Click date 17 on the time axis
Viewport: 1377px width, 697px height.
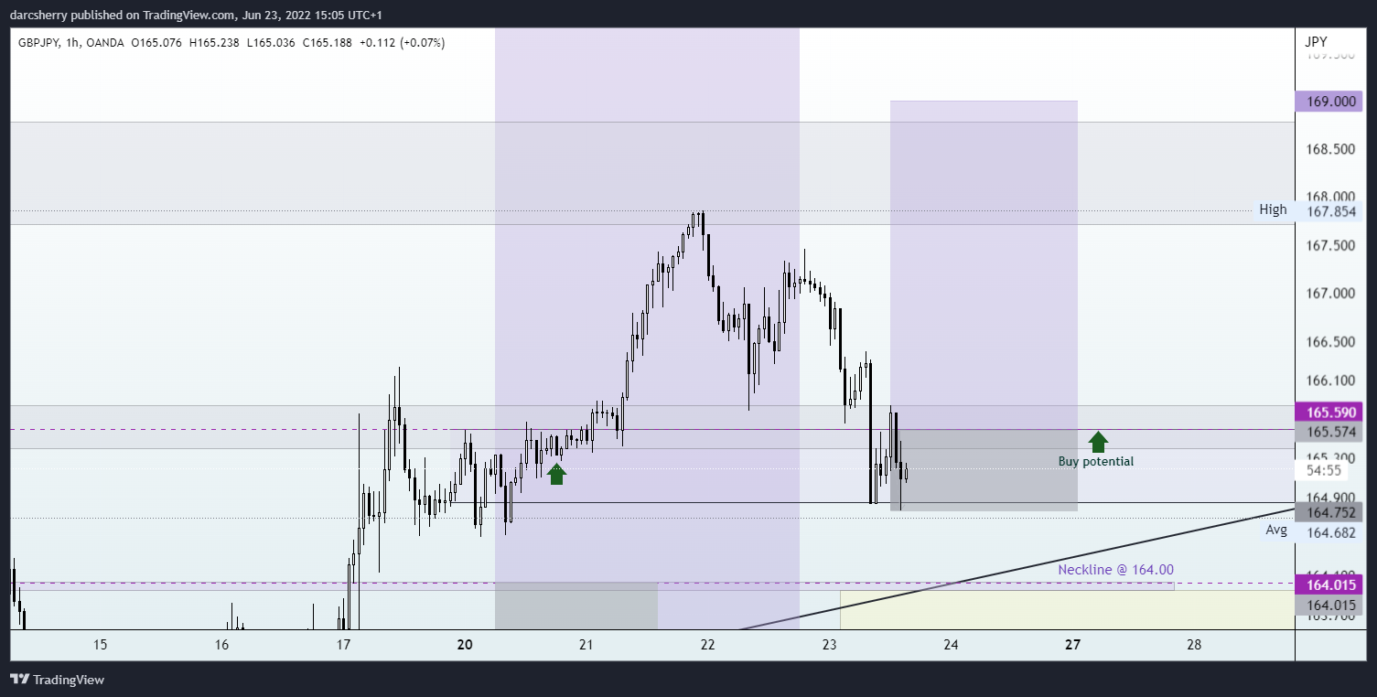(x=343, y=645)
